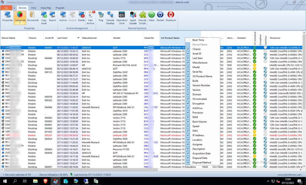Select the HP 250 G7 Notebook PC row
Viewport: 306px width, 185px height.
click(151, 93)
